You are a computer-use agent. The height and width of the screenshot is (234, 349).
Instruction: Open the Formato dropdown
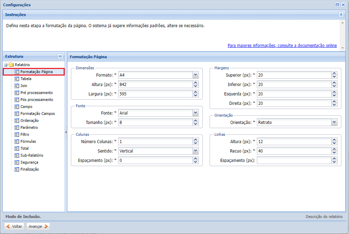[x=195, y=75]
